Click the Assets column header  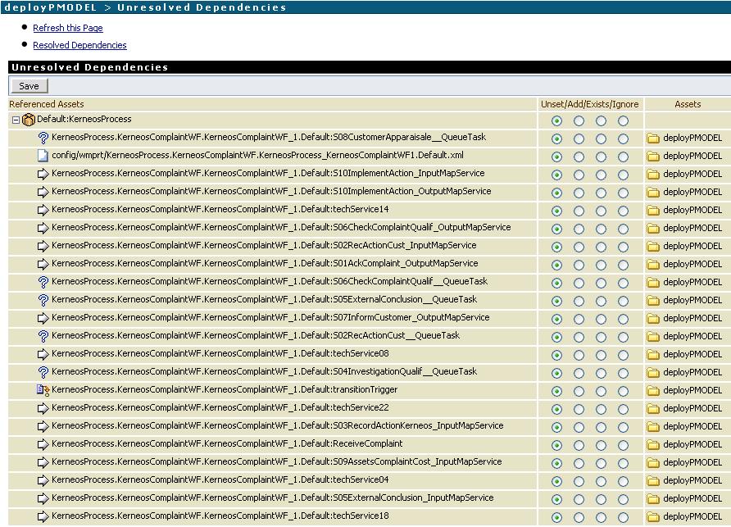[688, 104]
